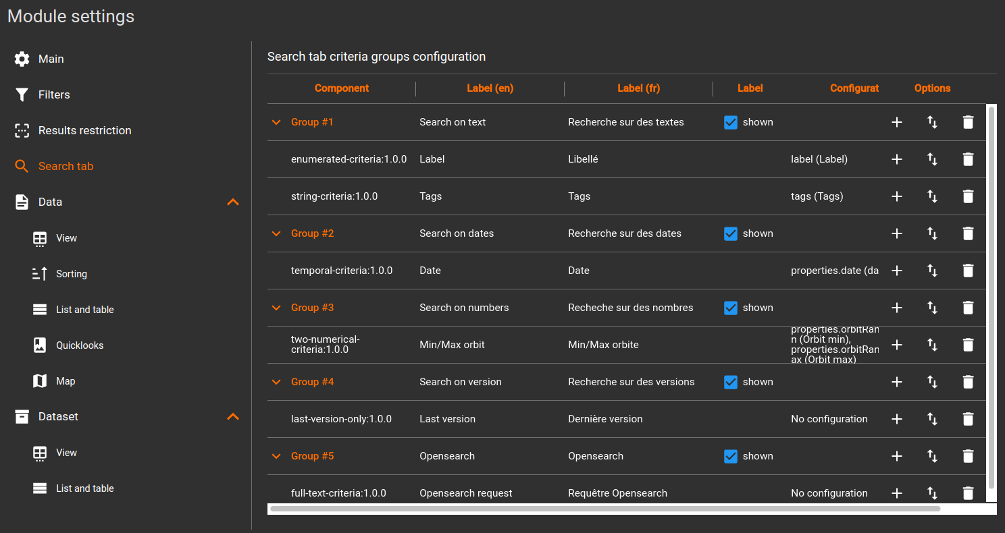Click the add icon in string-criteria Tags row
This screenshot has width=1005, height=533.
point(897,196)
